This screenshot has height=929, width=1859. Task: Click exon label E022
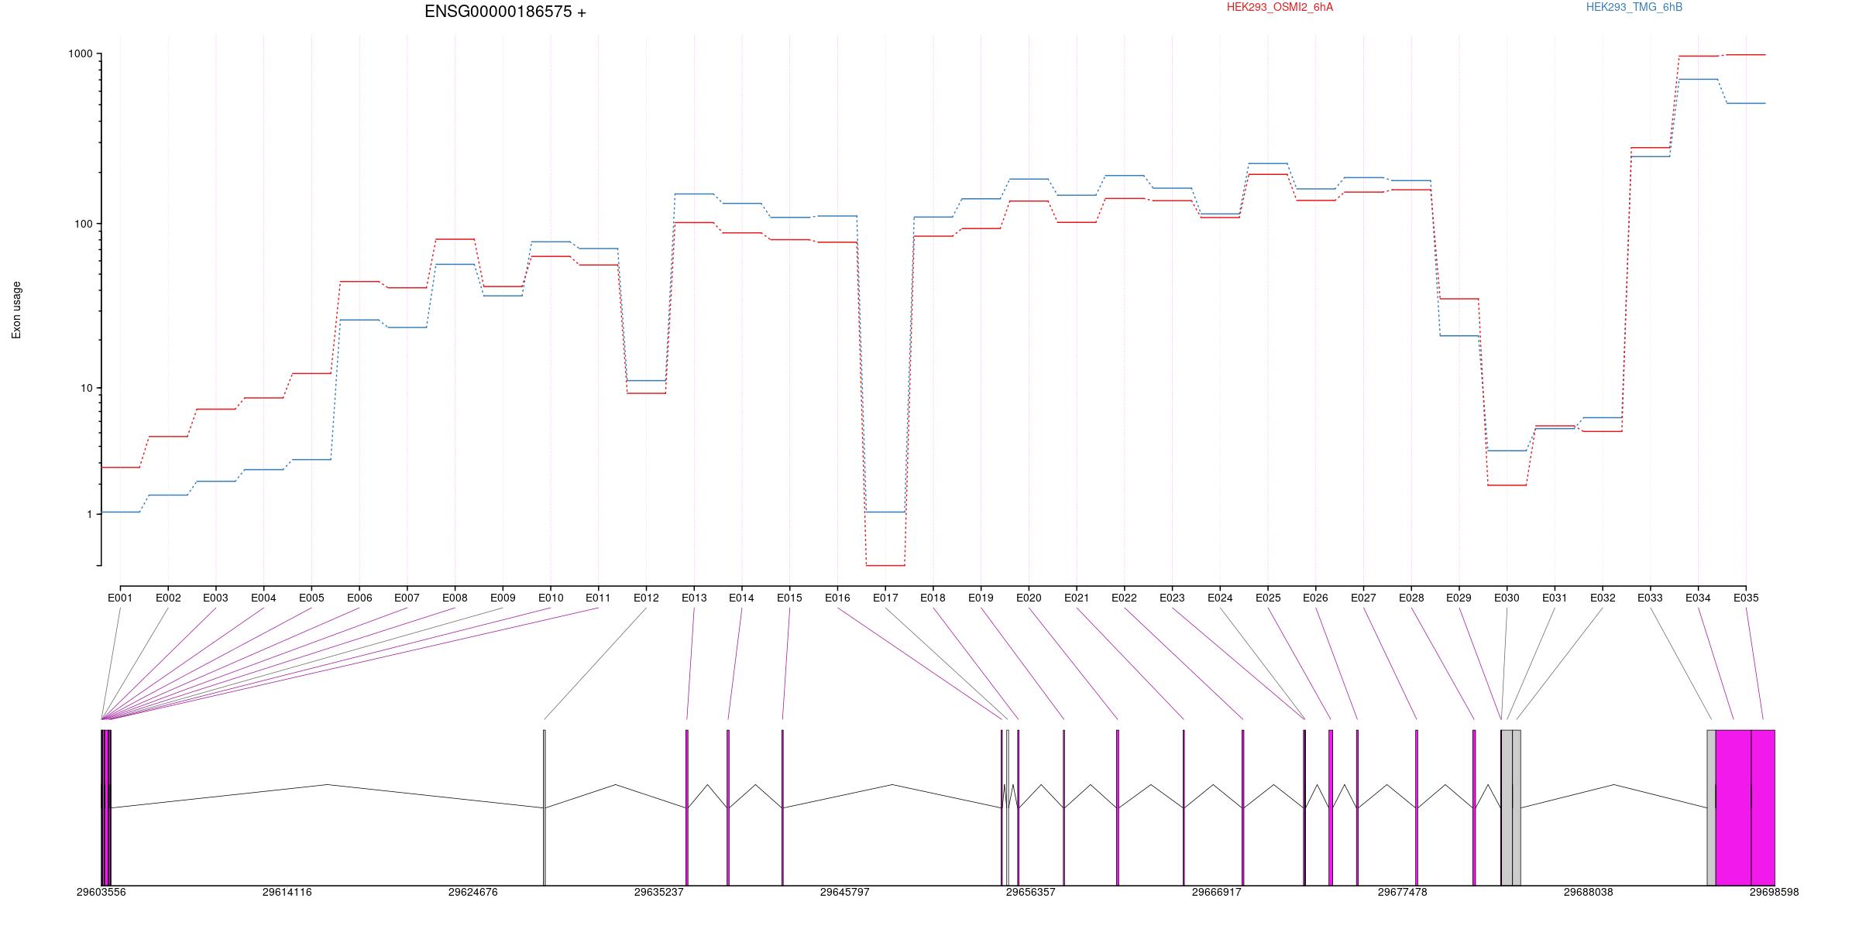click(x=1124, y=598)
